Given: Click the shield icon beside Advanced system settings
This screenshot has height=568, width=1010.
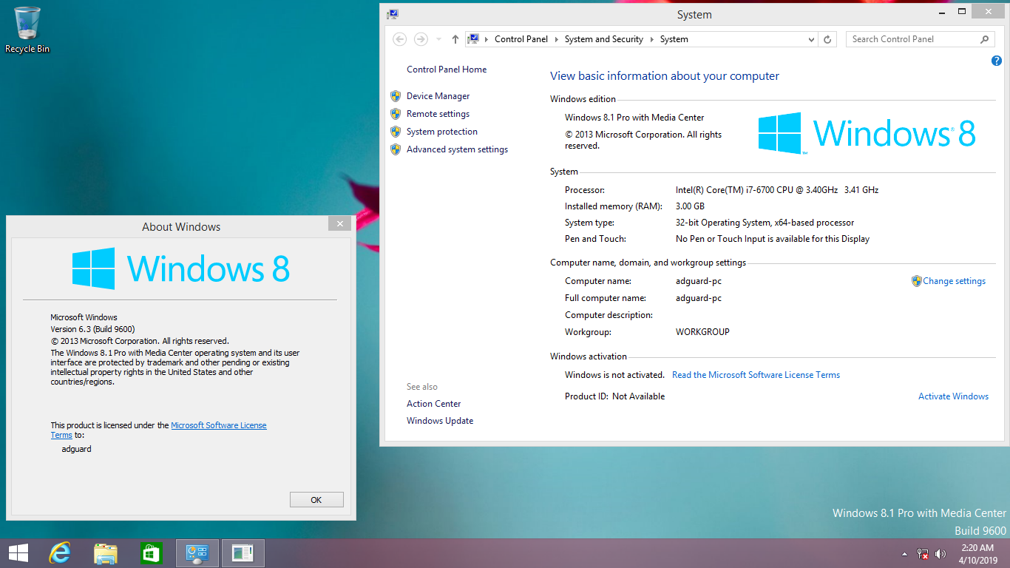Looking at the screenshot, I should (x=395, y=149).
